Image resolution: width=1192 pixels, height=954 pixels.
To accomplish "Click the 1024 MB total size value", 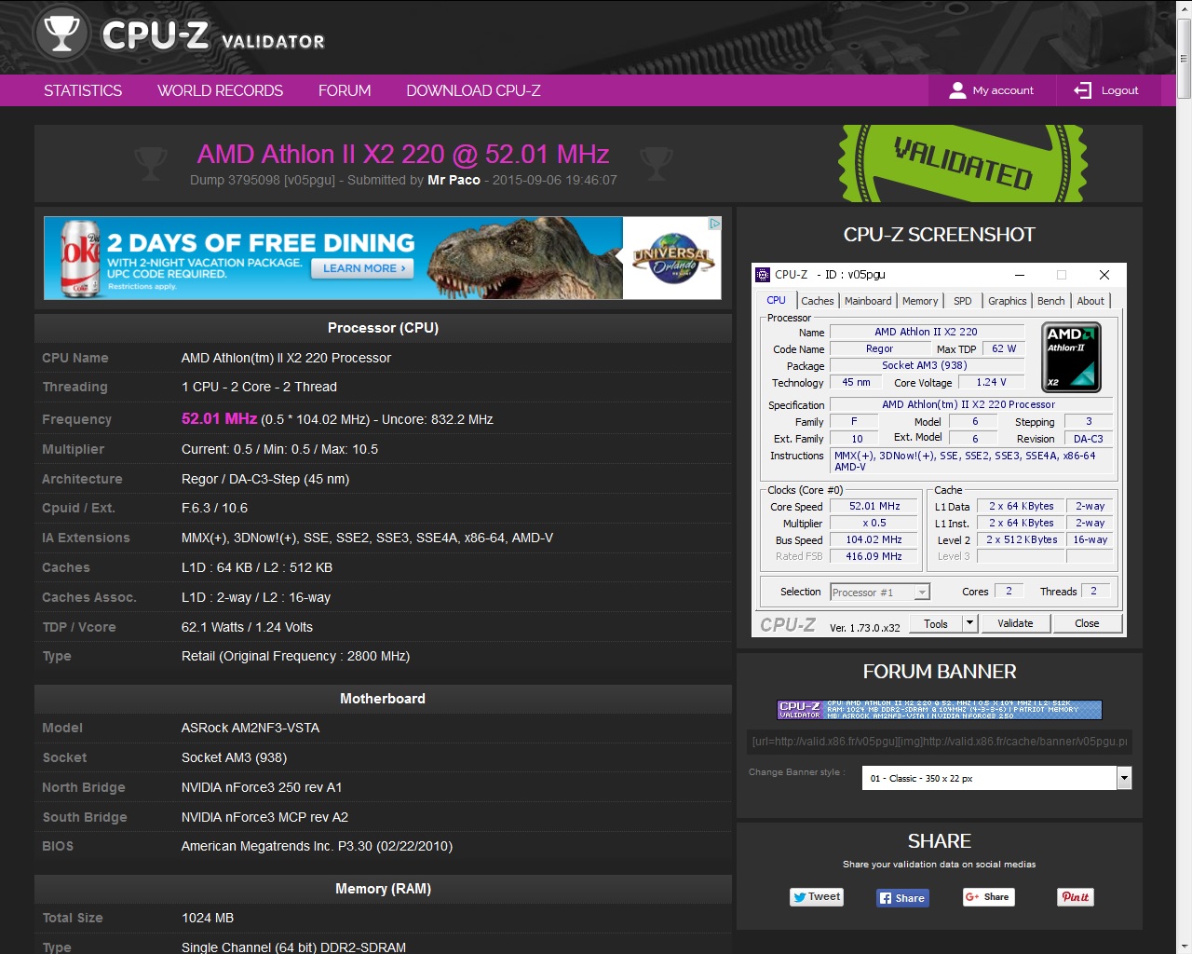I will coord(208,918).
